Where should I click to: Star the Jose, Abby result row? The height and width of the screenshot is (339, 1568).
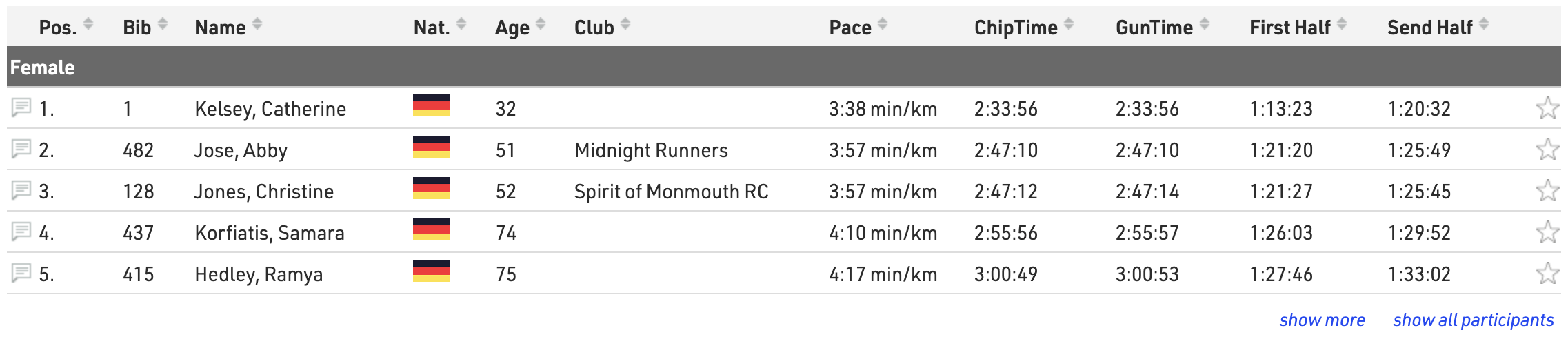[1547, 150]
